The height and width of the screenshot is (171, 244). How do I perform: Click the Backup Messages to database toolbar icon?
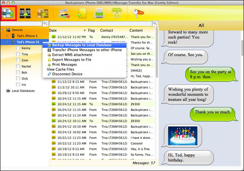tap(8, 13)
